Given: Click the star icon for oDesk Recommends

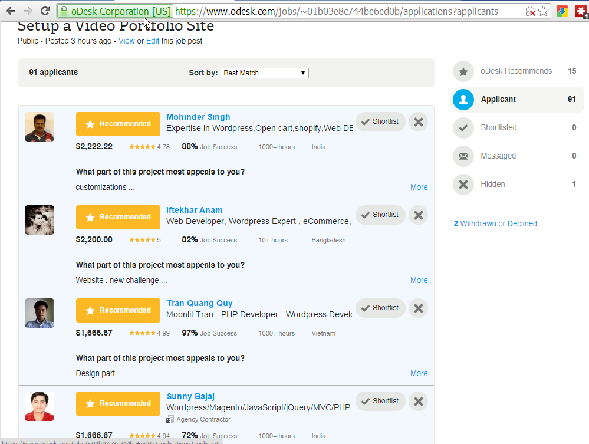Looking at the screenshot, I should coord(463,71).
